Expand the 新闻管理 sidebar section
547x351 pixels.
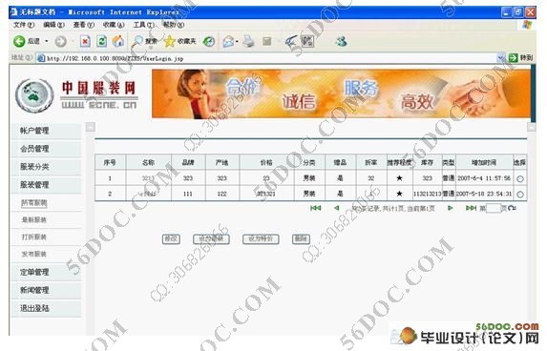(x=46, y=290)
